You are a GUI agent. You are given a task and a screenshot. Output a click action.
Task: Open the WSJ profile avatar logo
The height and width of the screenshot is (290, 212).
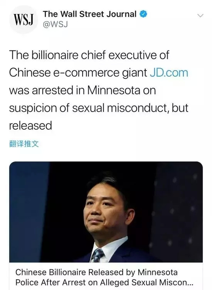(24, 19)
